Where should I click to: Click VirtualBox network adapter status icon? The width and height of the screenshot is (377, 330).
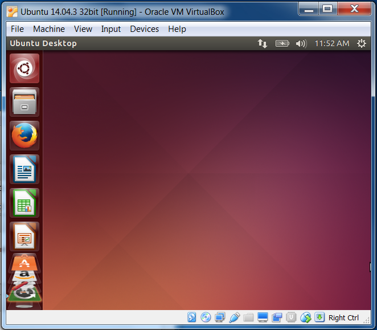point(220,317)
